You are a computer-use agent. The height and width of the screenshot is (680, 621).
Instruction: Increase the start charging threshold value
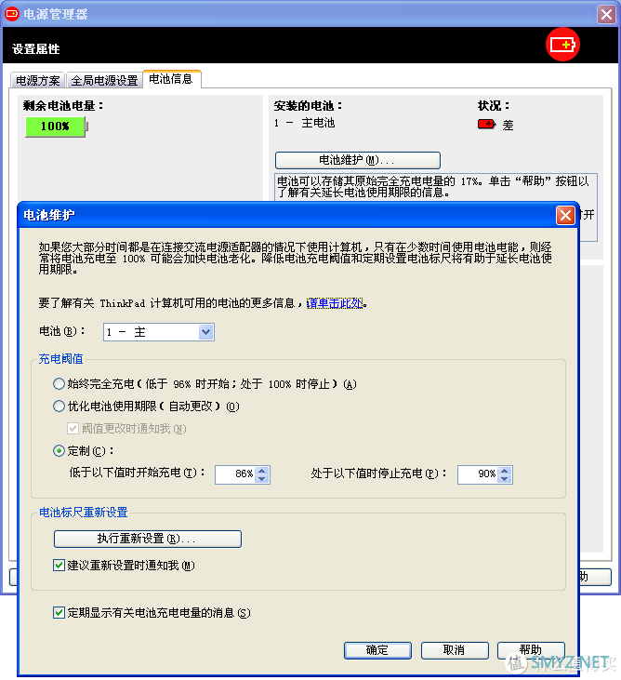pyautogui.click(x=262, y=471)
